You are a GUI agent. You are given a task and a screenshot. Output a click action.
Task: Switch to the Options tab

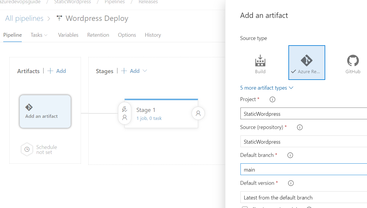click(x=127, y=35)
